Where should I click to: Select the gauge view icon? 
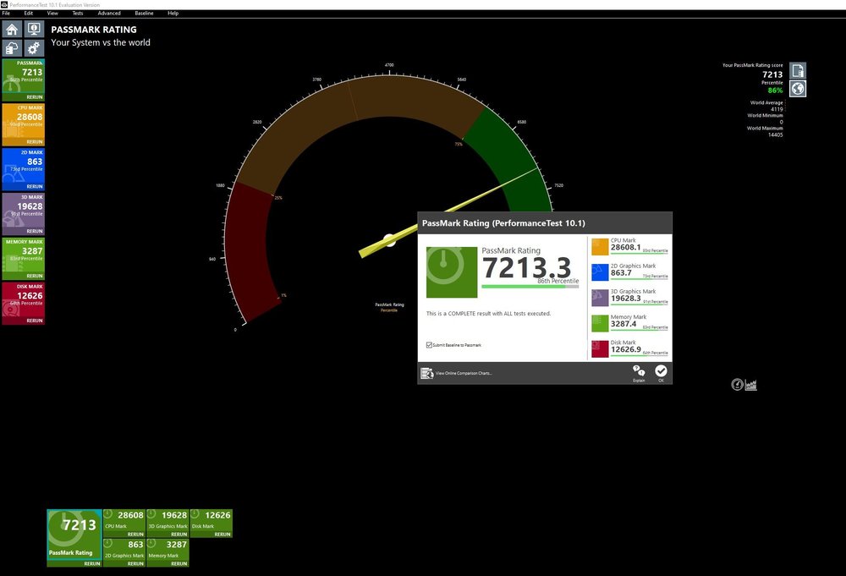click(737, 385)
